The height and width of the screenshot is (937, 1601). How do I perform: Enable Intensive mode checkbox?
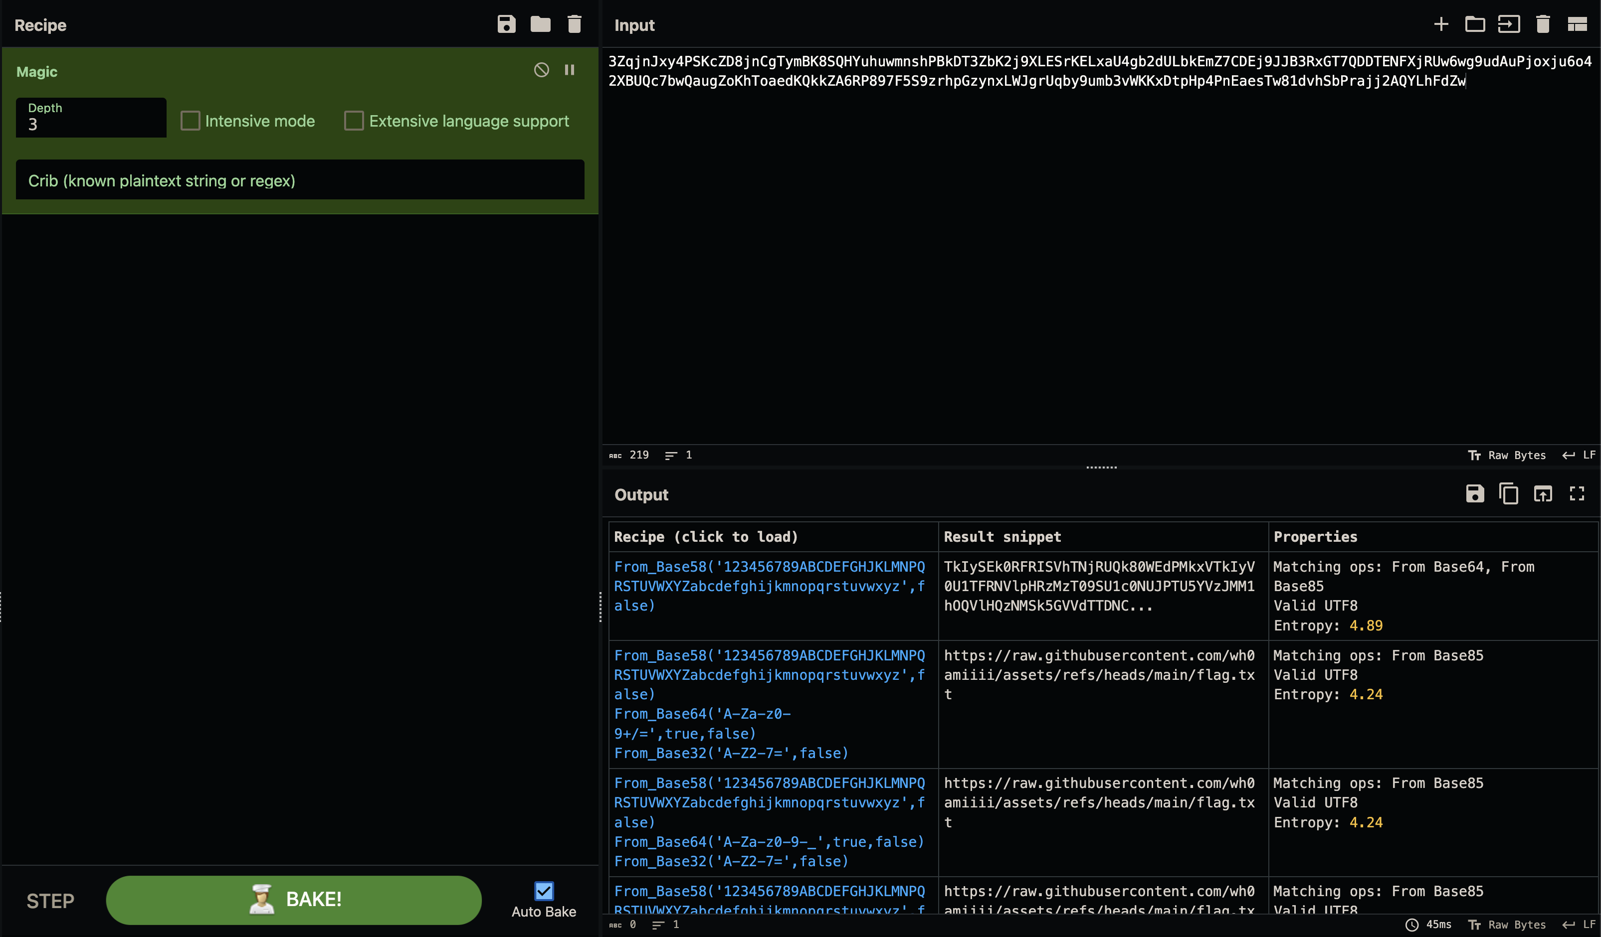tap(191, 121)
